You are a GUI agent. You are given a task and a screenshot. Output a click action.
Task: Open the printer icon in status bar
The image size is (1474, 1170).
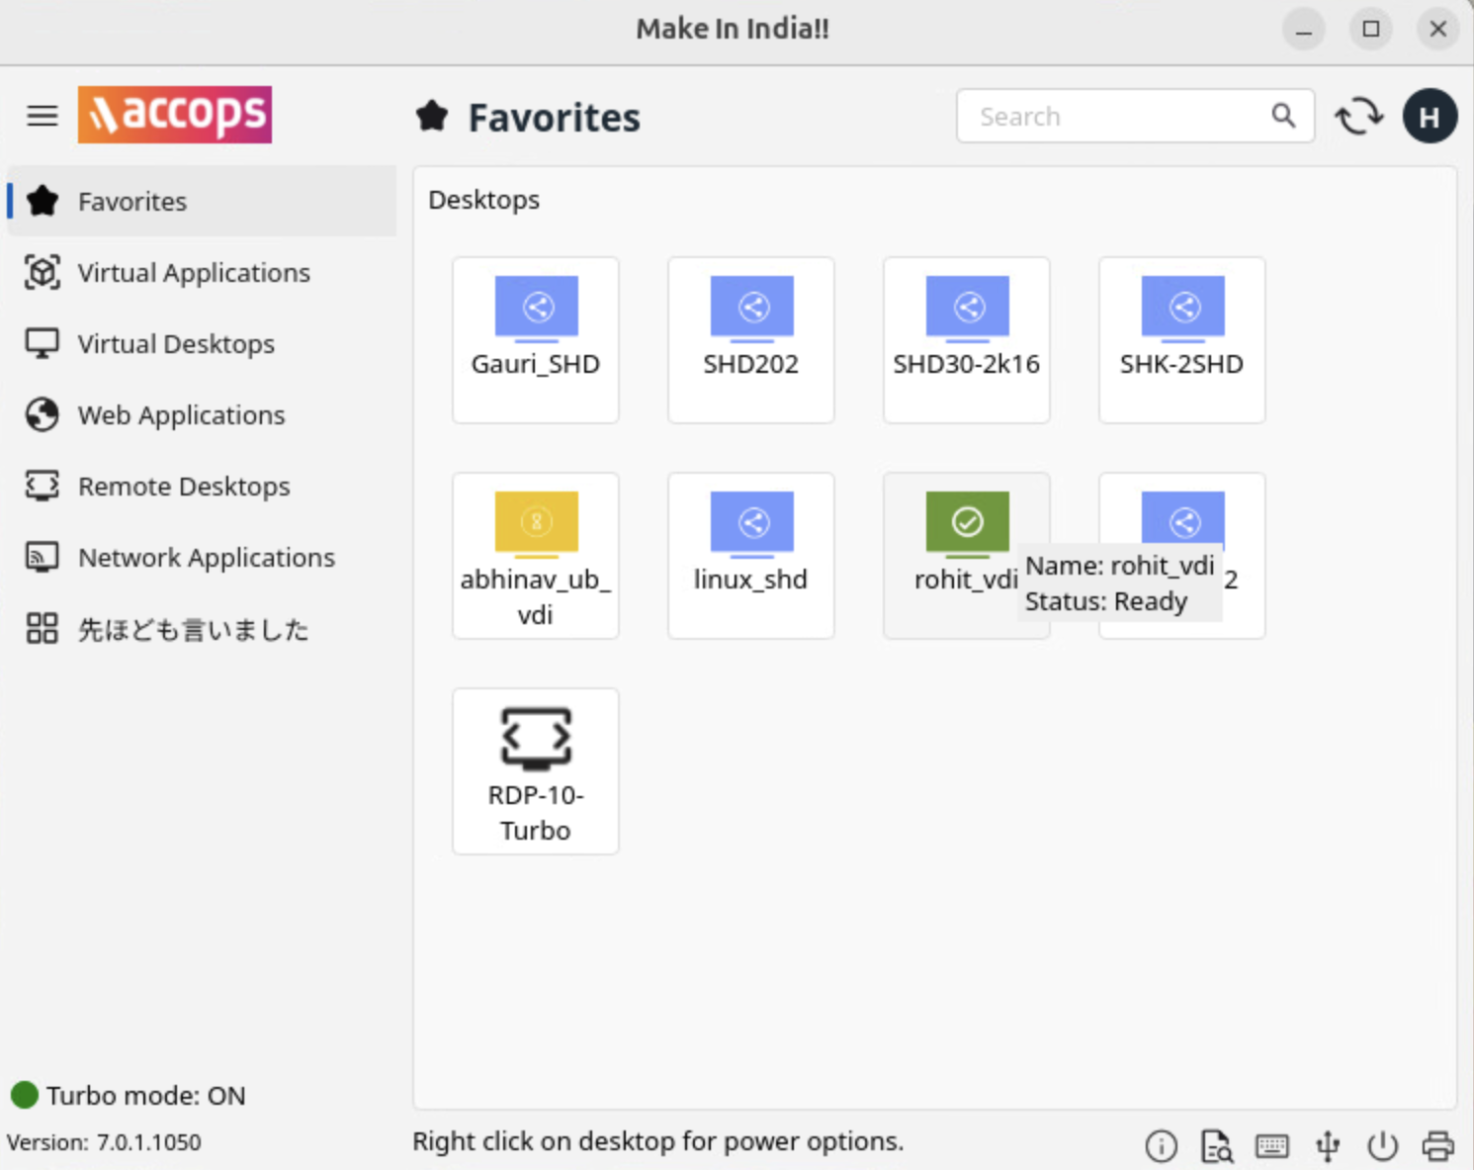point(1437,1145)
